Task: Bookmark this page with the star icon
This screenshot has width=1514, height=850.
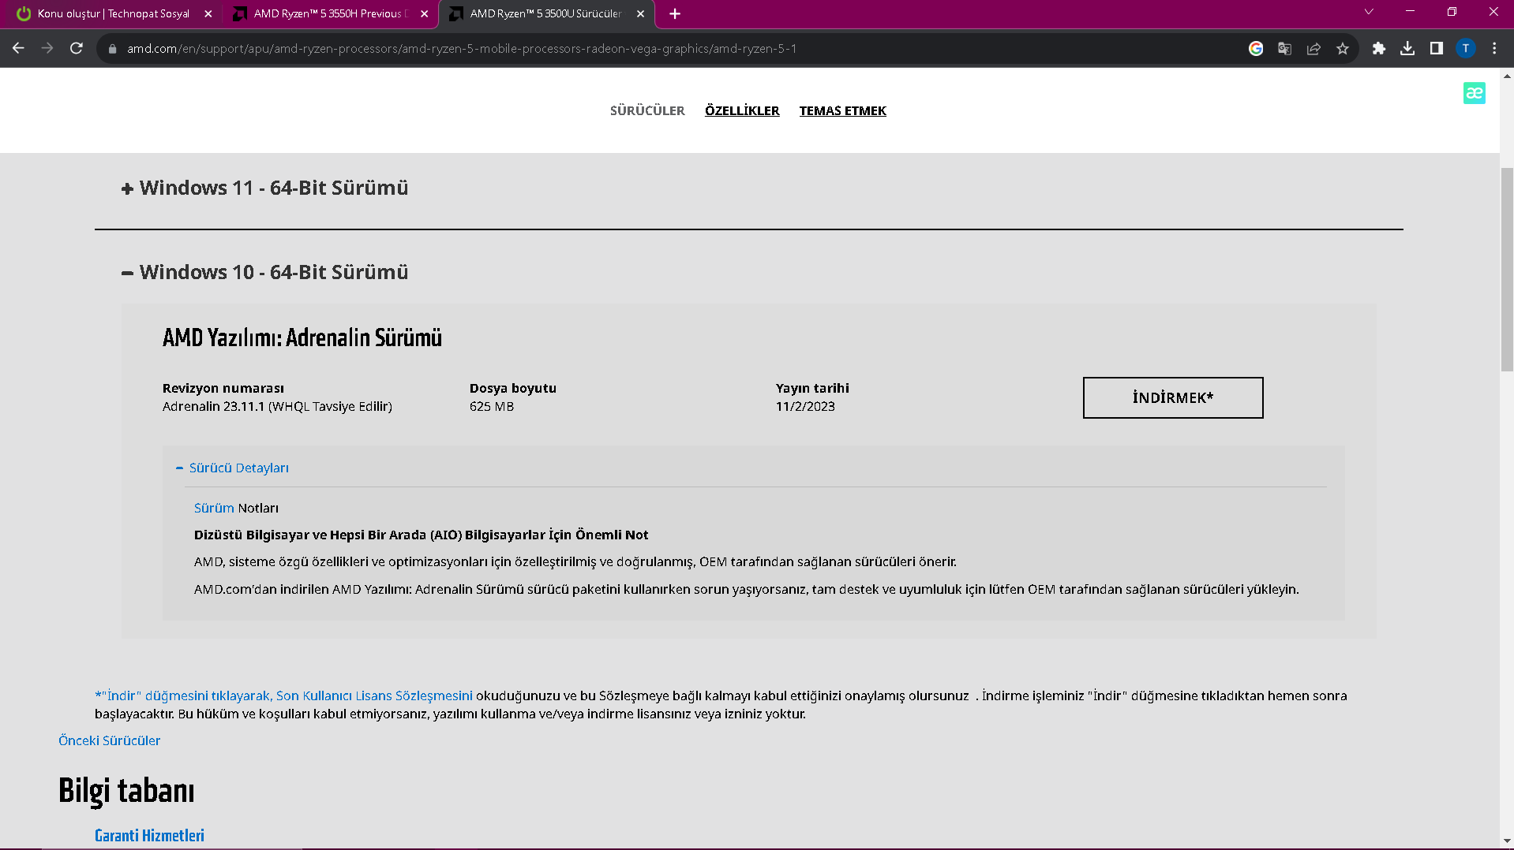Action: (x=1343, y=49)
